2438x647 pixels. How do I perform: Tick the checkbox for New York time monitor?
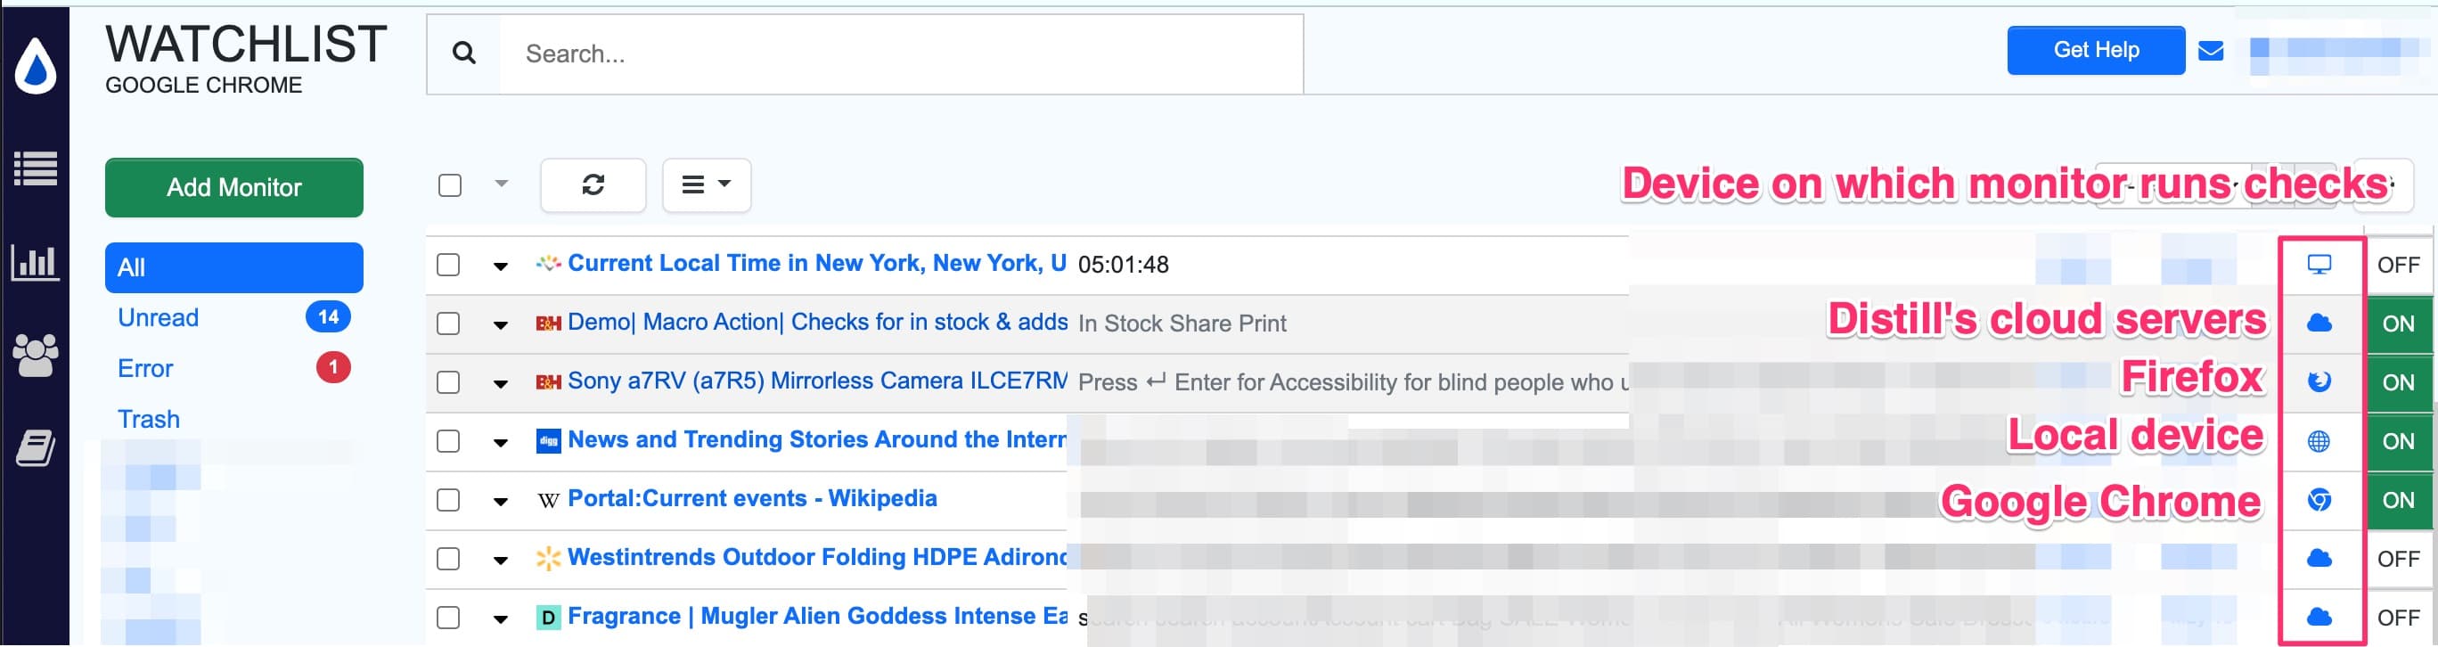point(448,265)
